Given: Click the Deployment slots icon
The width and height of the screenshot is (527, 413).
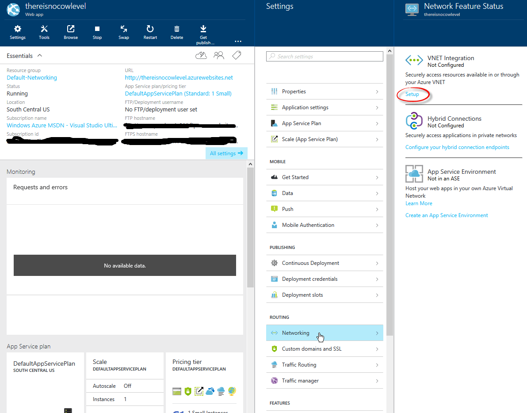Looking at the screenshot, I should [274, 294].
